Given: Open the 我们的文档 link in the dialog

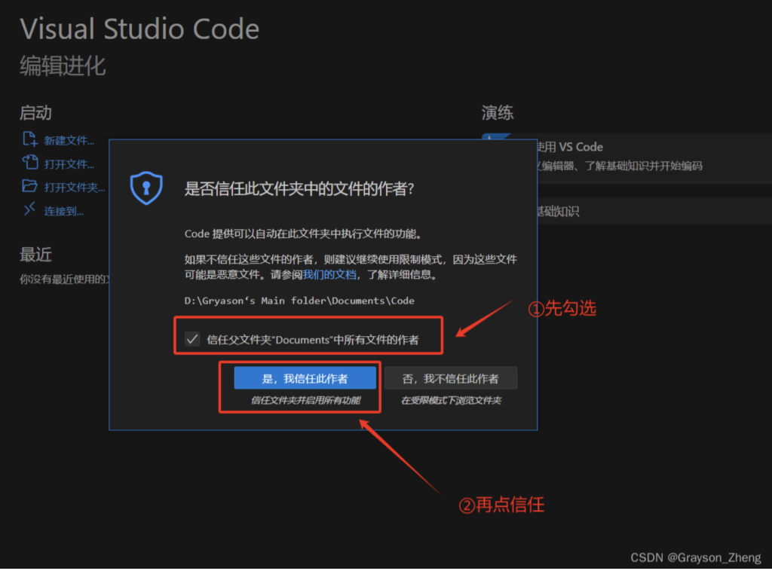Looking at the screenshot, I should point(329,276).
